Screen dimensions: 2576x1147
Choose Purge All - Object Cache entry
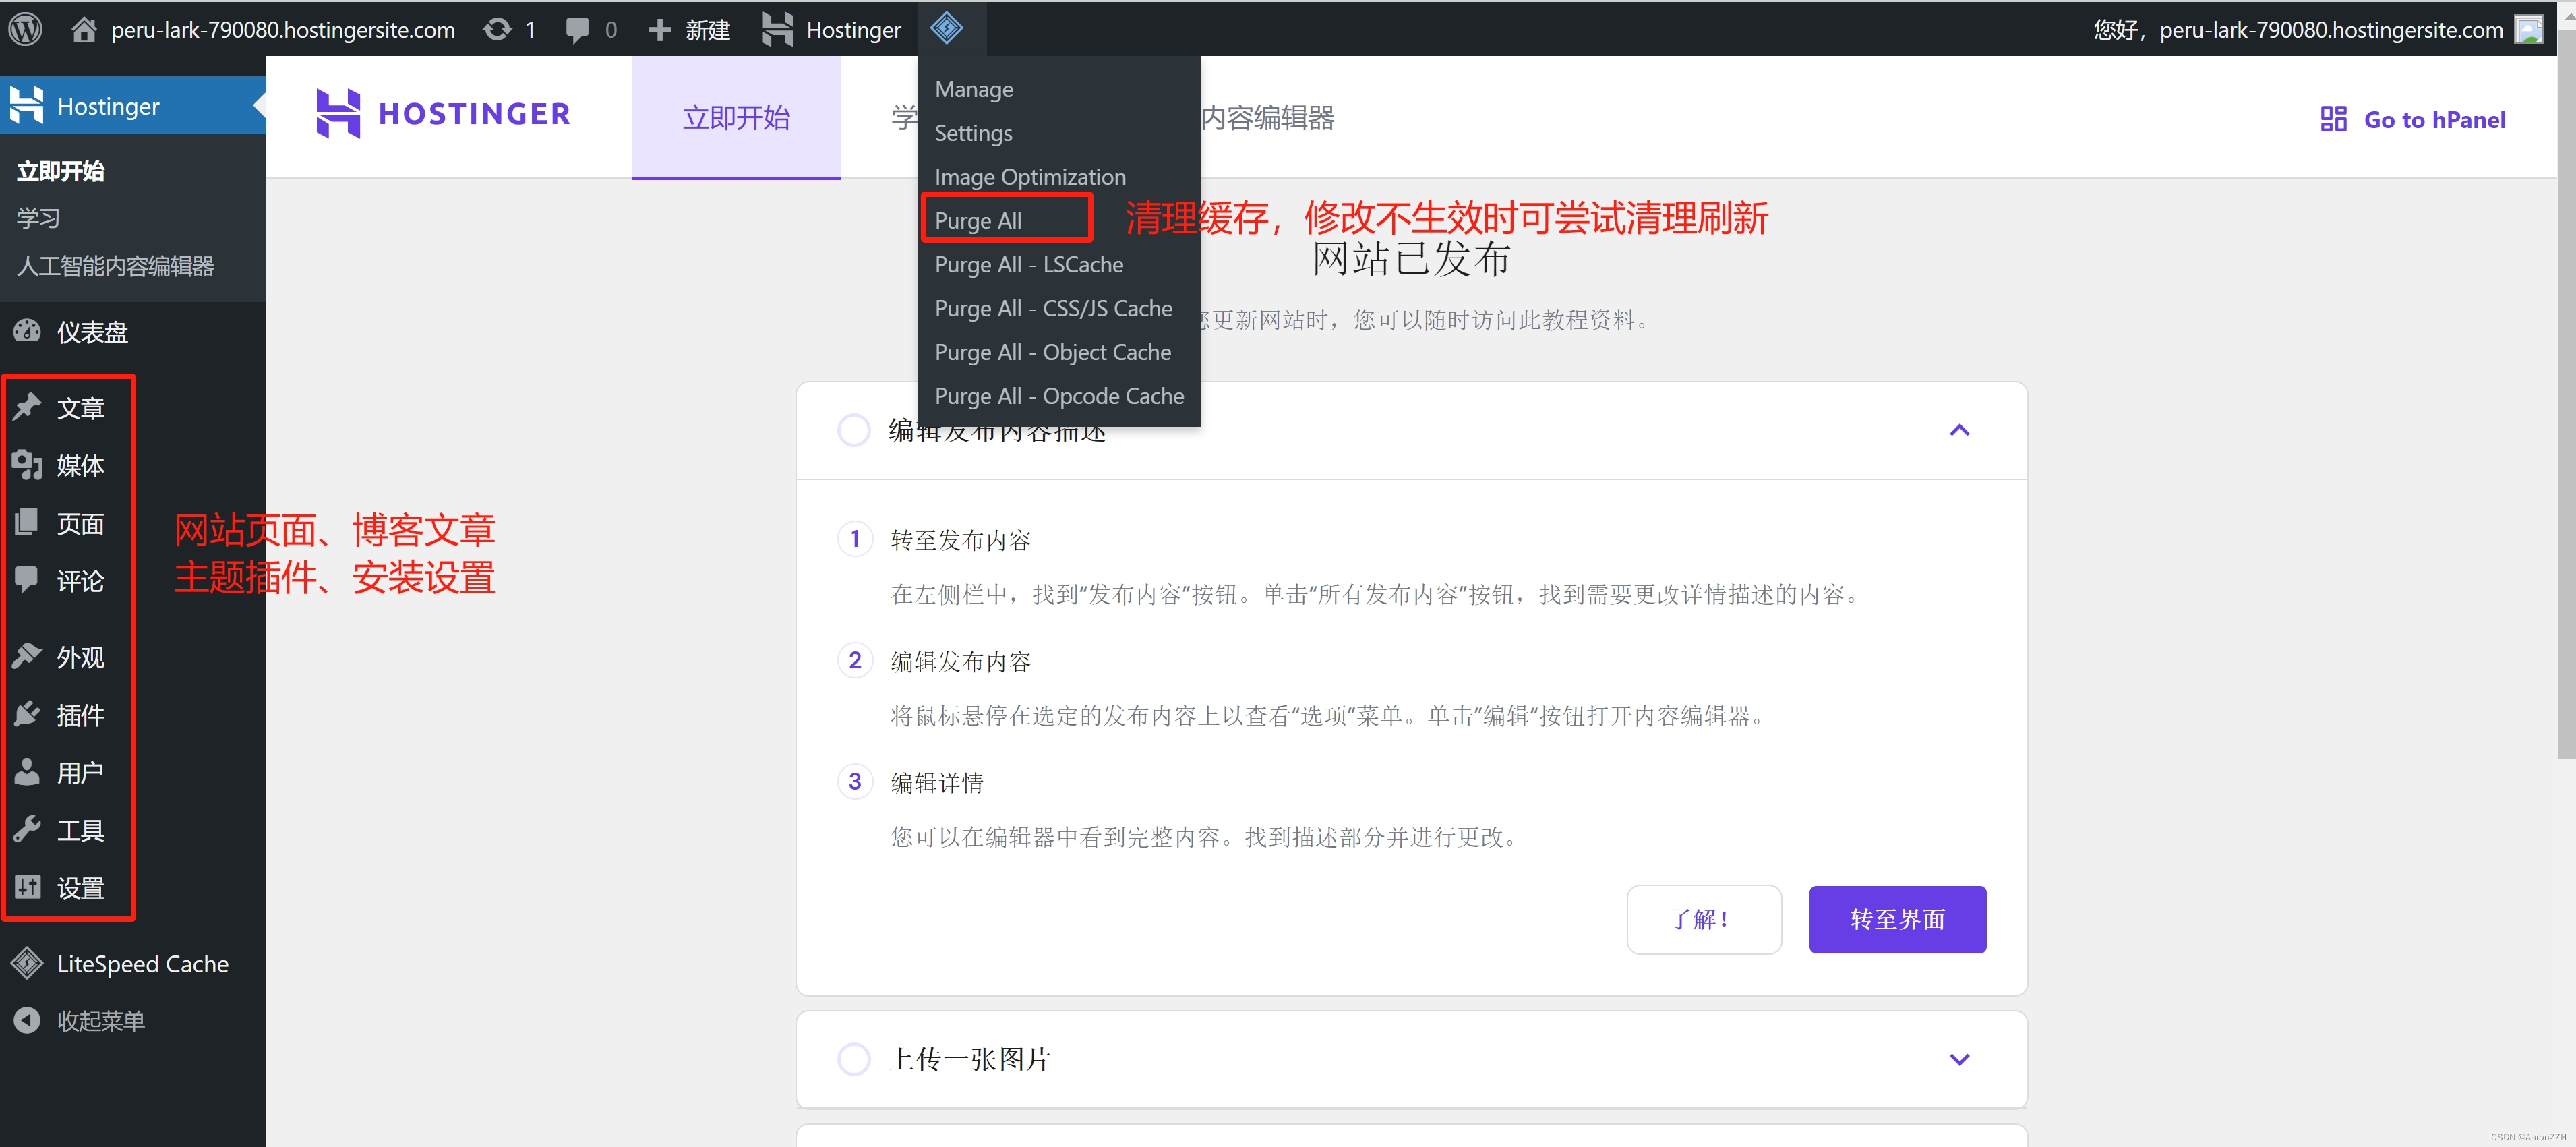[1059, 353]
